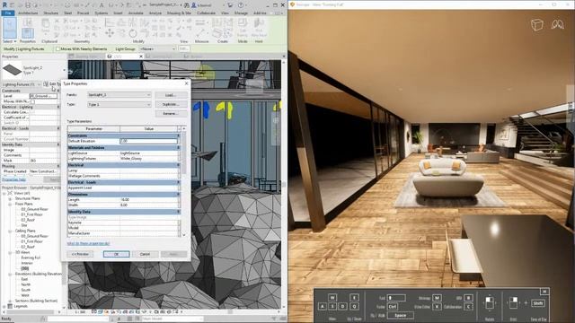Screen dimensions: 575x323
Task: Click the Save icon in quick access toolbar
Action: [x=28, y=5]
